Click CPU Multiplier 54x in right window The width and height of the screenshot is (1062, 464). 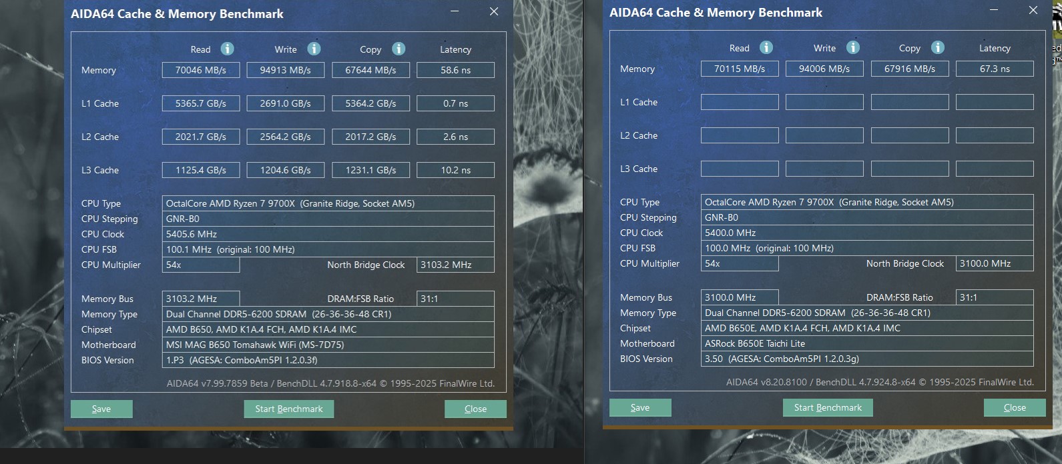[740, 263]
